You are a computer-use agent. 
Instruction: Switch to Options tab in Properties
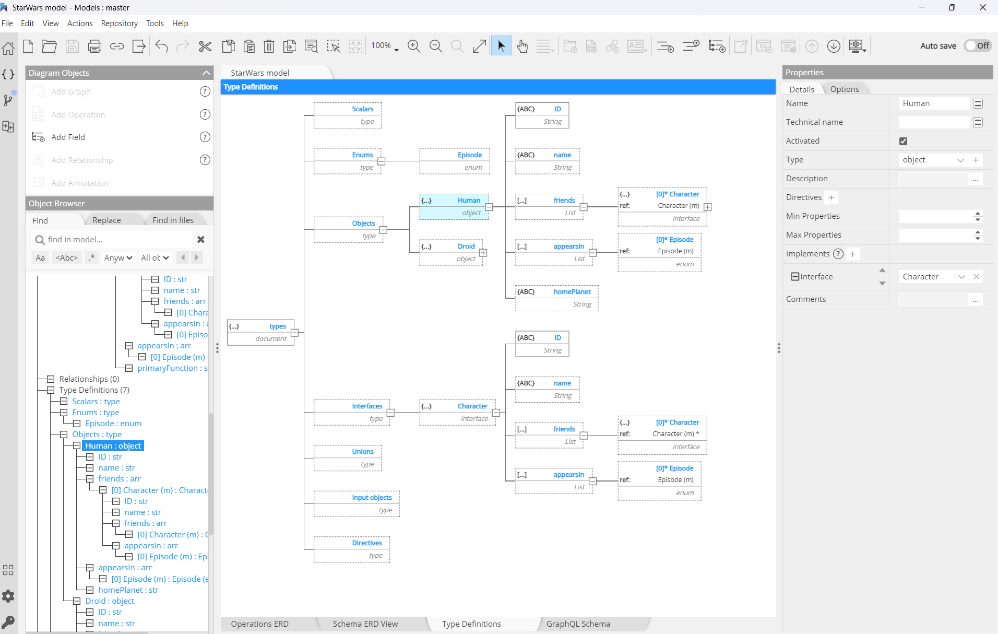click(x=844, y=89)
